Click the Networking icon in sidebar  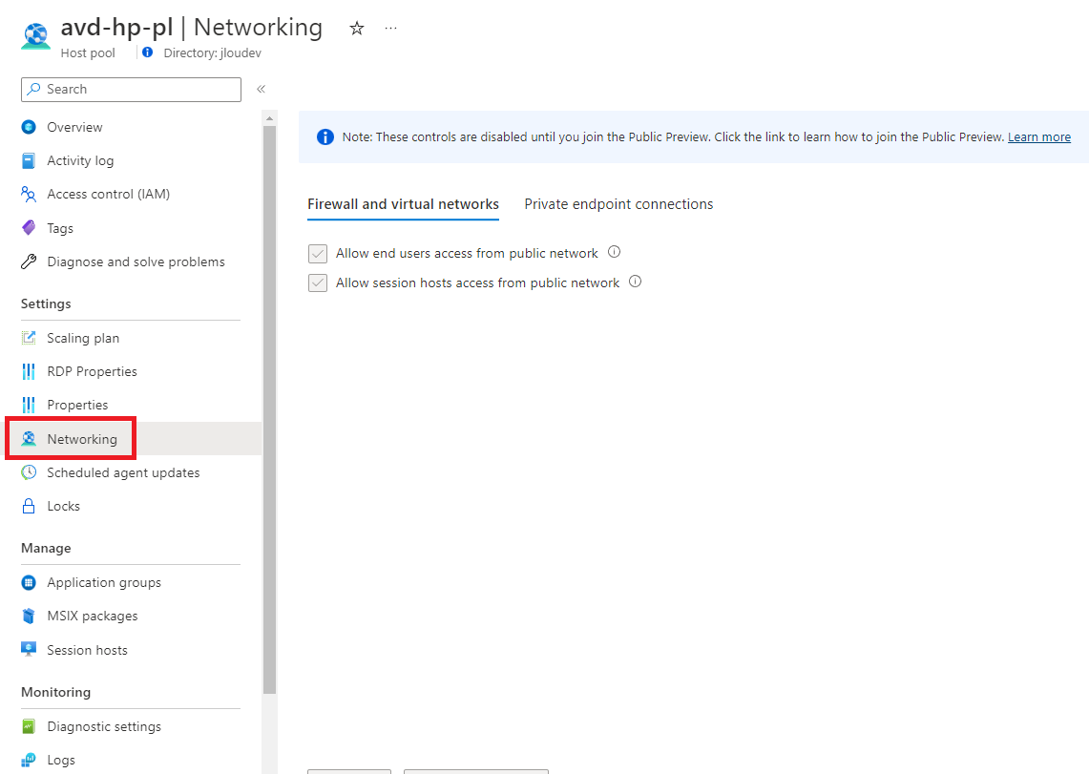tap(29, 439)
